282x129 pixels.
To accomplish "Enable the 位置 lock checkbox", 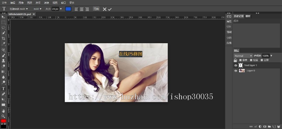I will click(251, 60).
